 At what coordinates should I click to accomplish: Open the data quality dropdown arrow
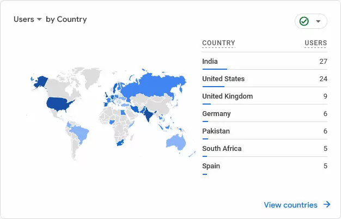[318, 22]
